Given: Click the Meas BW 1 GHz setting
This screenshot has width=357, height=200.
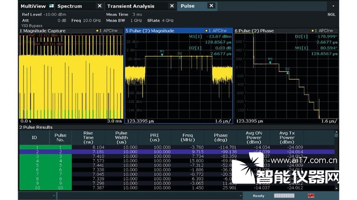Looking at the screenshot, I should click(x=124, y=20).
